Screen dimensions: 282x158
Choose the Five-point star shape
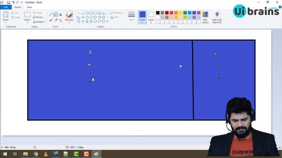(x=87, y=22)
